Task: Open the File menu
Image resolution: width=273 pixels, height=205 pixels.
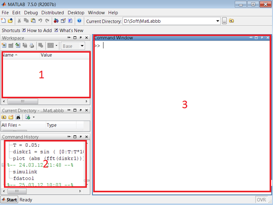Action: click(5, 13)
